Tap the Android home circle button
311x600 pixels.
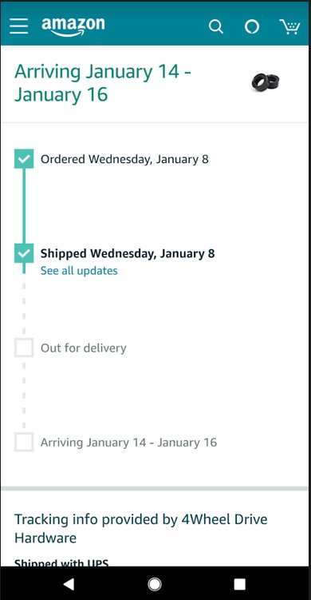(155, 584)
